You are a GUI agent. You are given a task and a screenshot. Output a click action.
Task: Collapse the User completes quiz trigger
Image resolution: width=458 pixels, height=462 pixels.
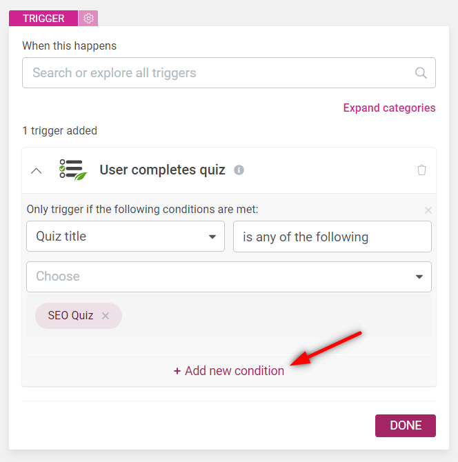pos(37,170)
